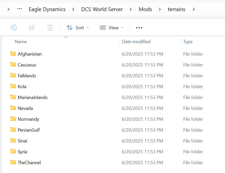
Task: Click the Rename icon in toolbar
Action: pos(14,28)
